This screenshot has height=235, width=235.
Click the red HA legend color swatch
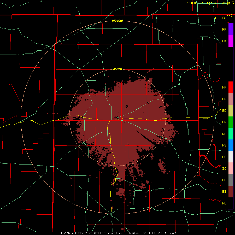coord(231,87)
